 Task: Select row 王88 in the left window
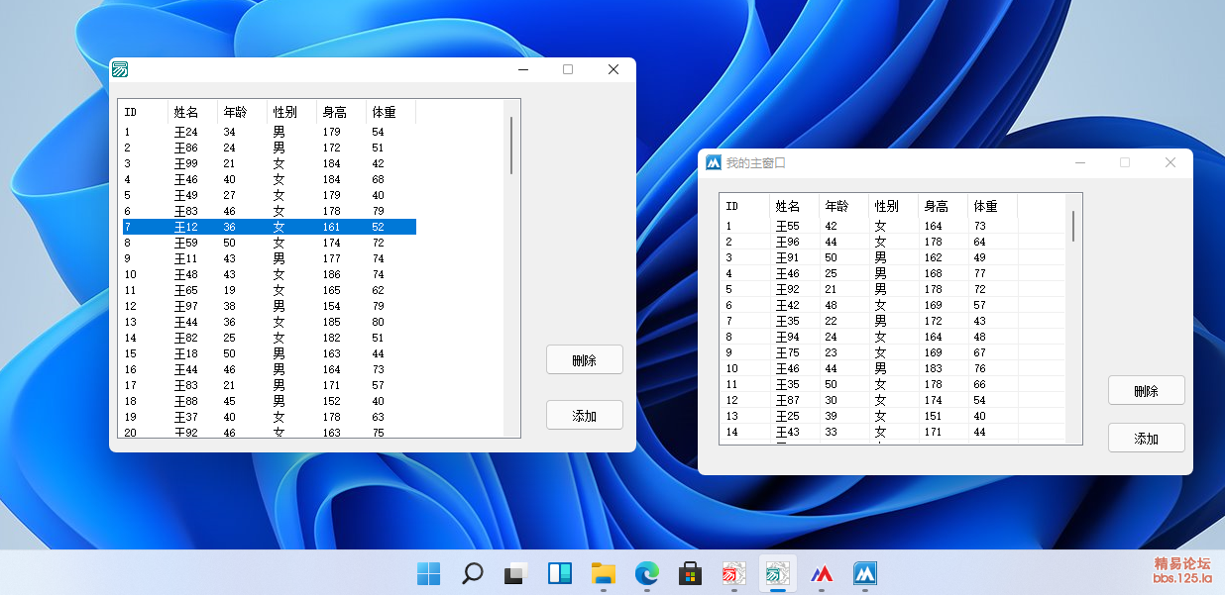268,401
